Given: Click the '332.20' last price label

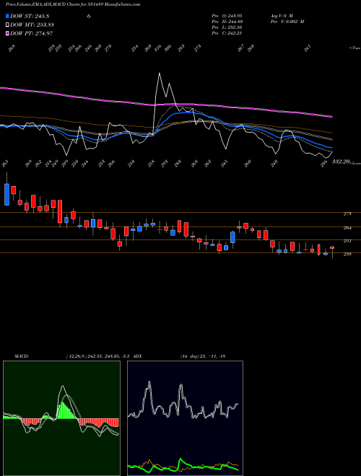Looking at the screenshot, I should click(x=342, y=162).
